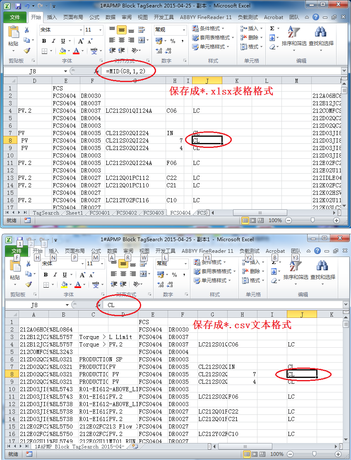Click merge and center in bottom window

[x=143, y=274]
